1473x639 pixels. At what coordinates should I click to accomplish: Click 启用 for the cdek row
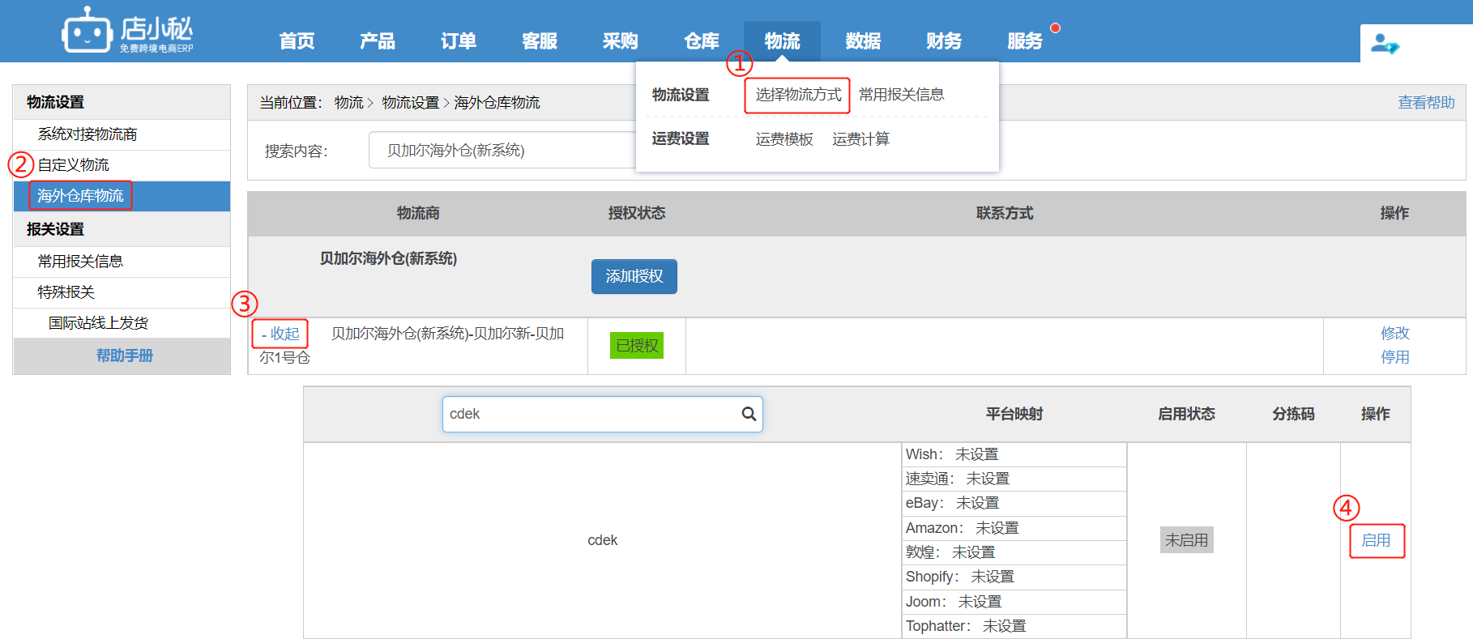coord(1376,540)
